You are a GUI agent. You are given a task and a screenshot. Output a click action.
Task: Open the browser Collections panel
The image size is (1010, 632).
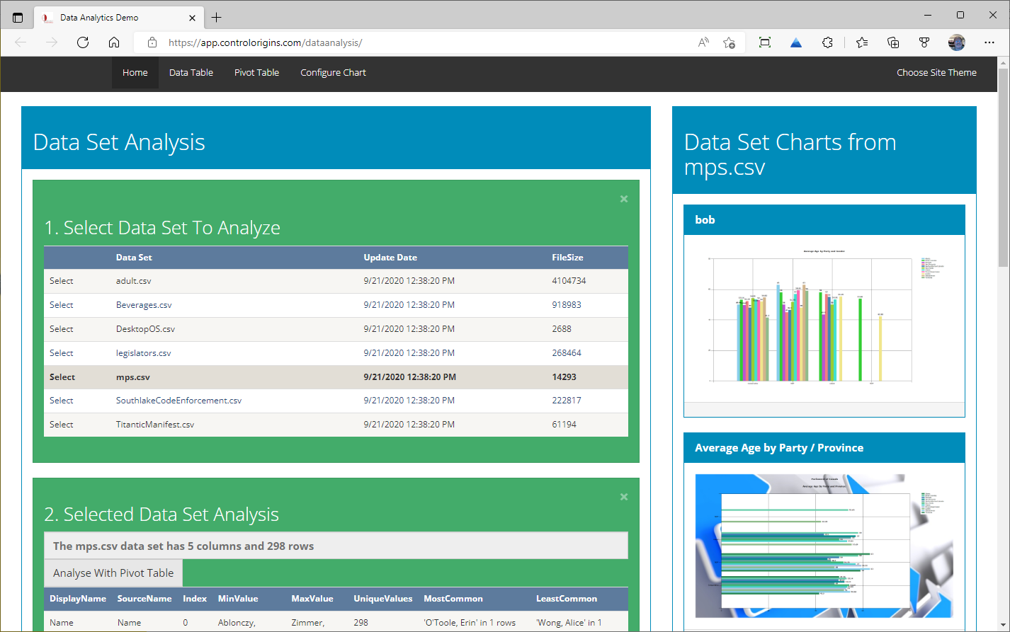[893, 42]
